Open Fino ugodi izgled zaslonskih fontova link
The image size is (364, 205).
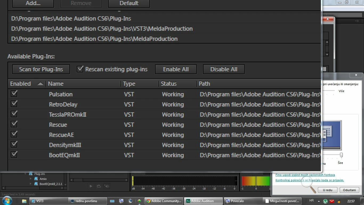pyautogui.click(x=305, y=175)
